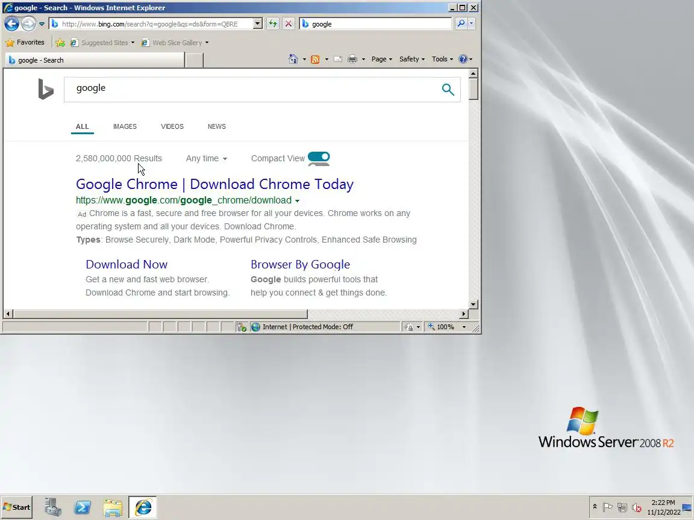Click the 100% zoom level button

[441, 327]
